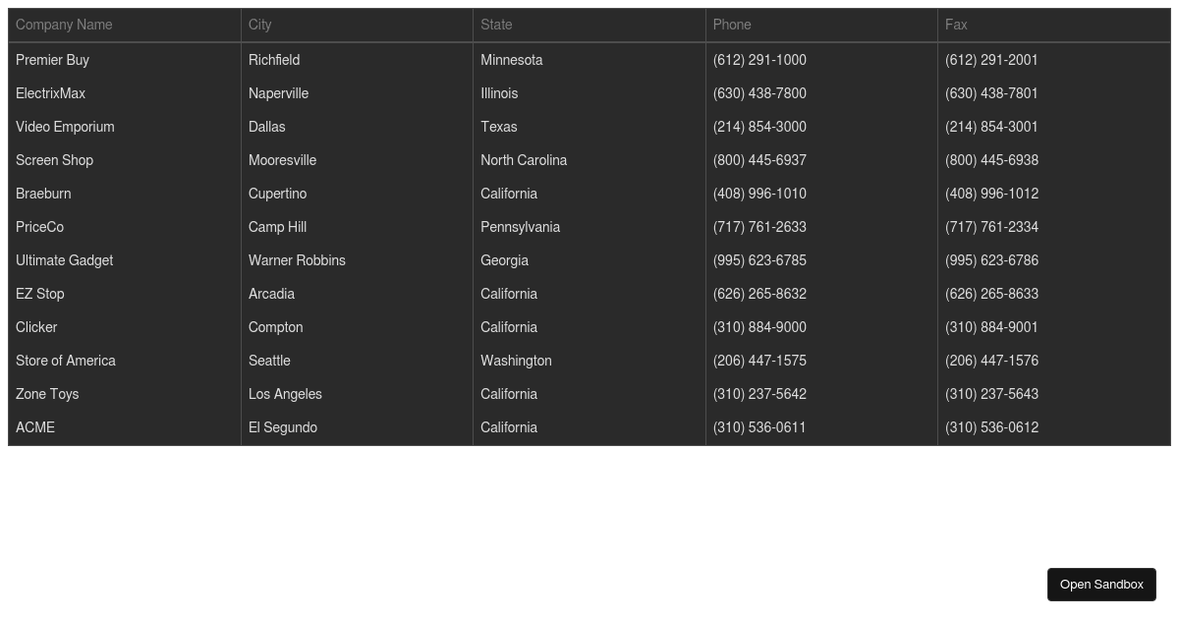Click Mooresville in the City column
Screen dimensions: 1179x619
click(282, 160)
